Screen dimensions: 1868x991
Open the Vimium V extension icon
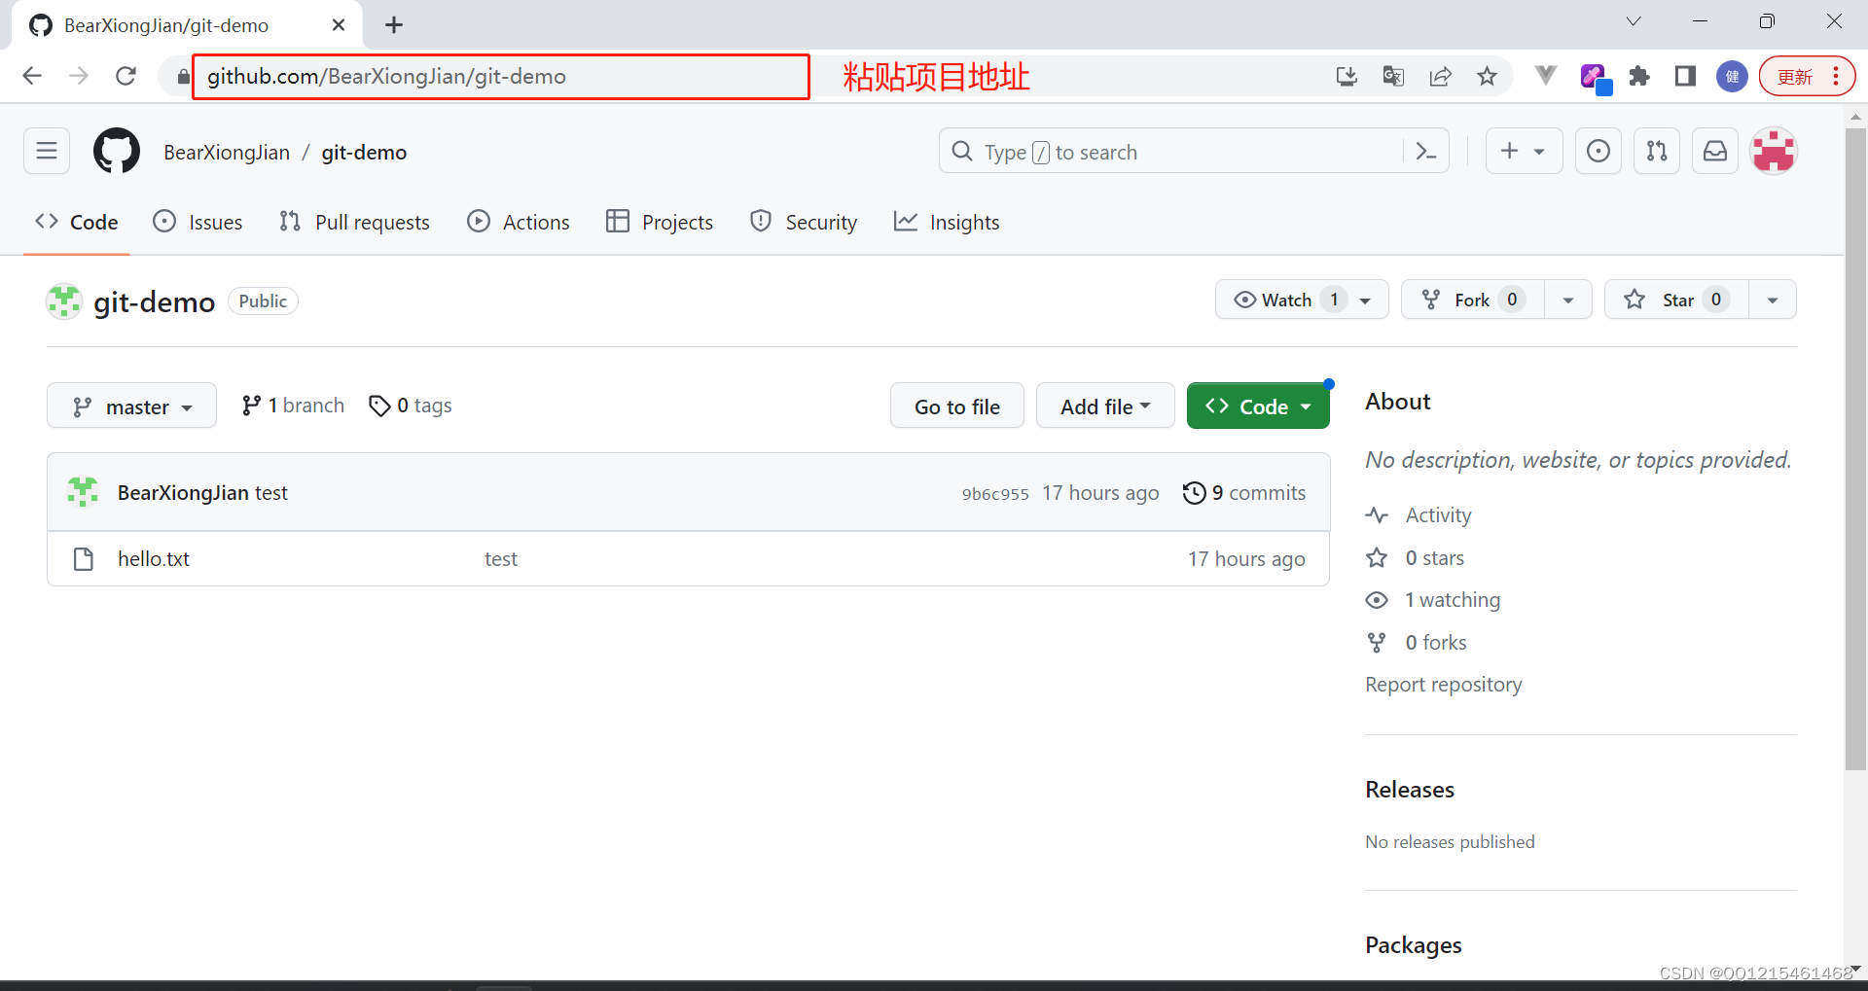1546,76
